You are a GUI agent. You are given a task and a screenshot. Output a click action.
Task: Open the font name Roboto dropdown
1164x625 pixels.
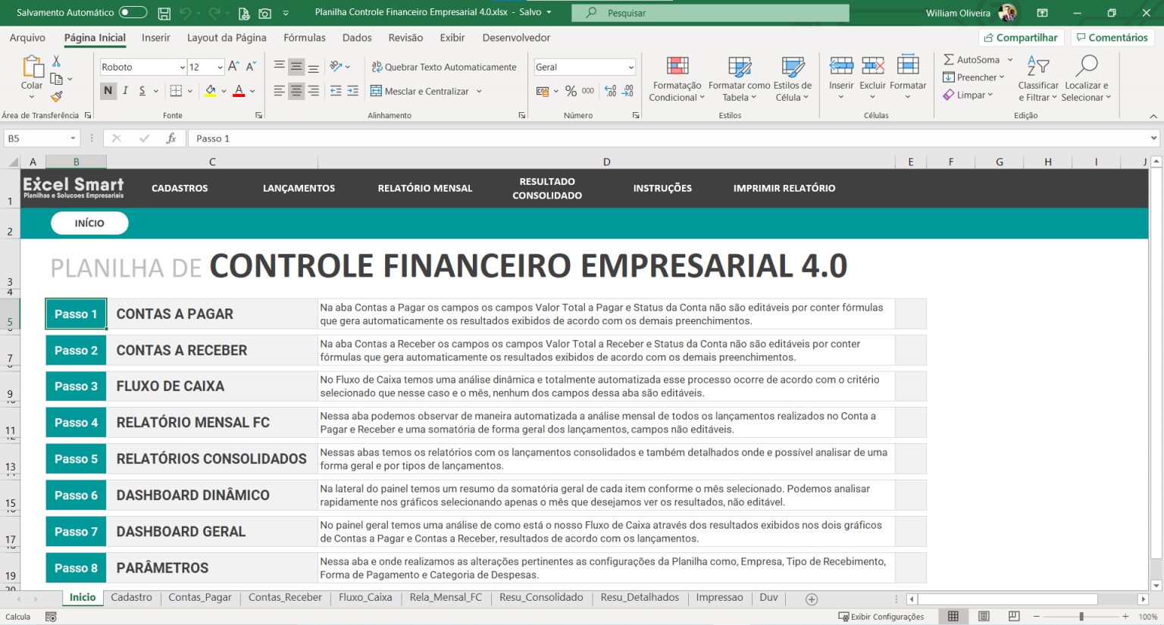click(x=183, y=67)
